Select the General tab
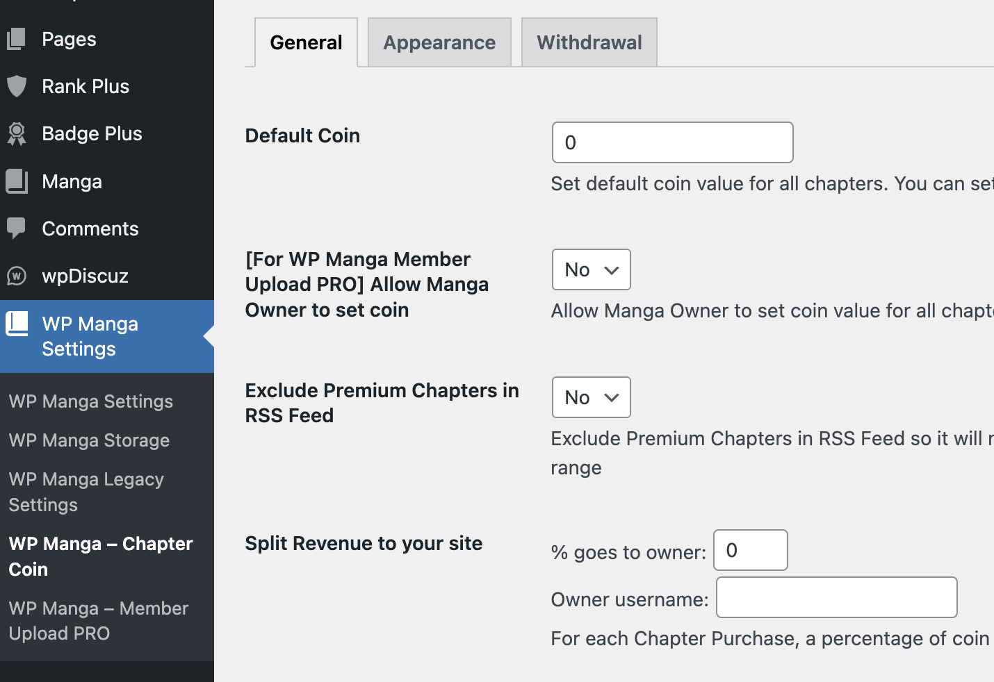This screenshot has width=994, height=682. [x=305, y=42]
